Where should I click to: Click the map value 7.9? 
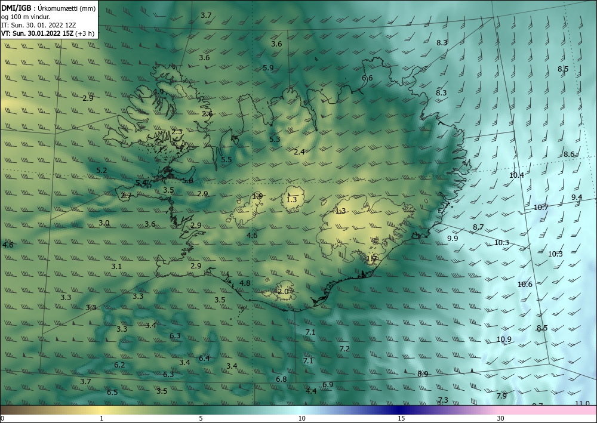point(502,396)
